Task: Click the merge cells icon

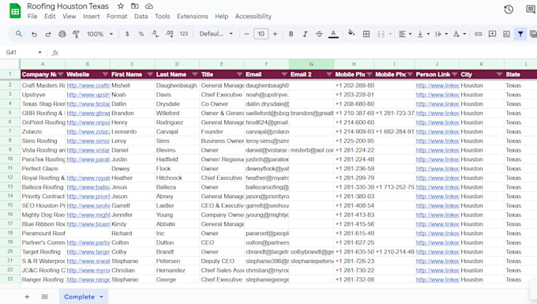Action: [381, 34]
